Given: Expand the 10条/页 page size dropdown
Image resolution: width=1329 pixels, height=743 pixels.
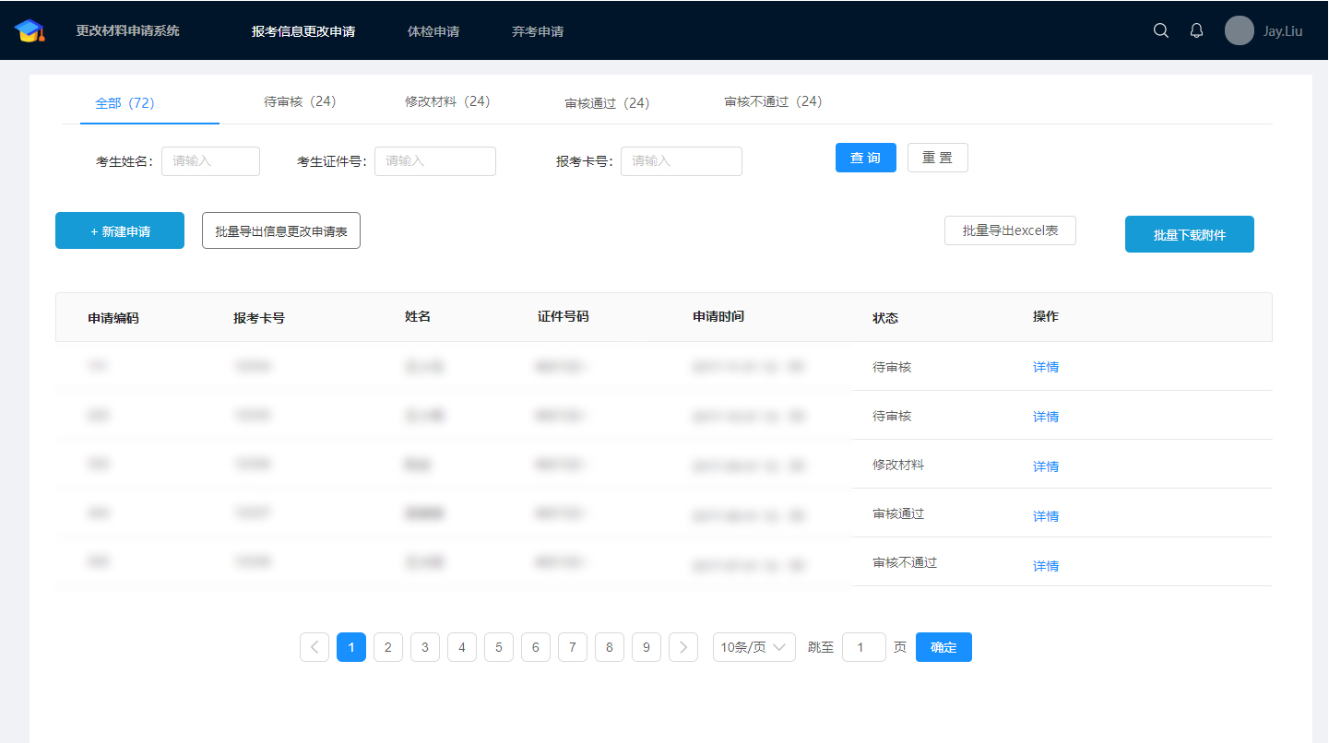Looking at the screenshot, I should [753, 647].
